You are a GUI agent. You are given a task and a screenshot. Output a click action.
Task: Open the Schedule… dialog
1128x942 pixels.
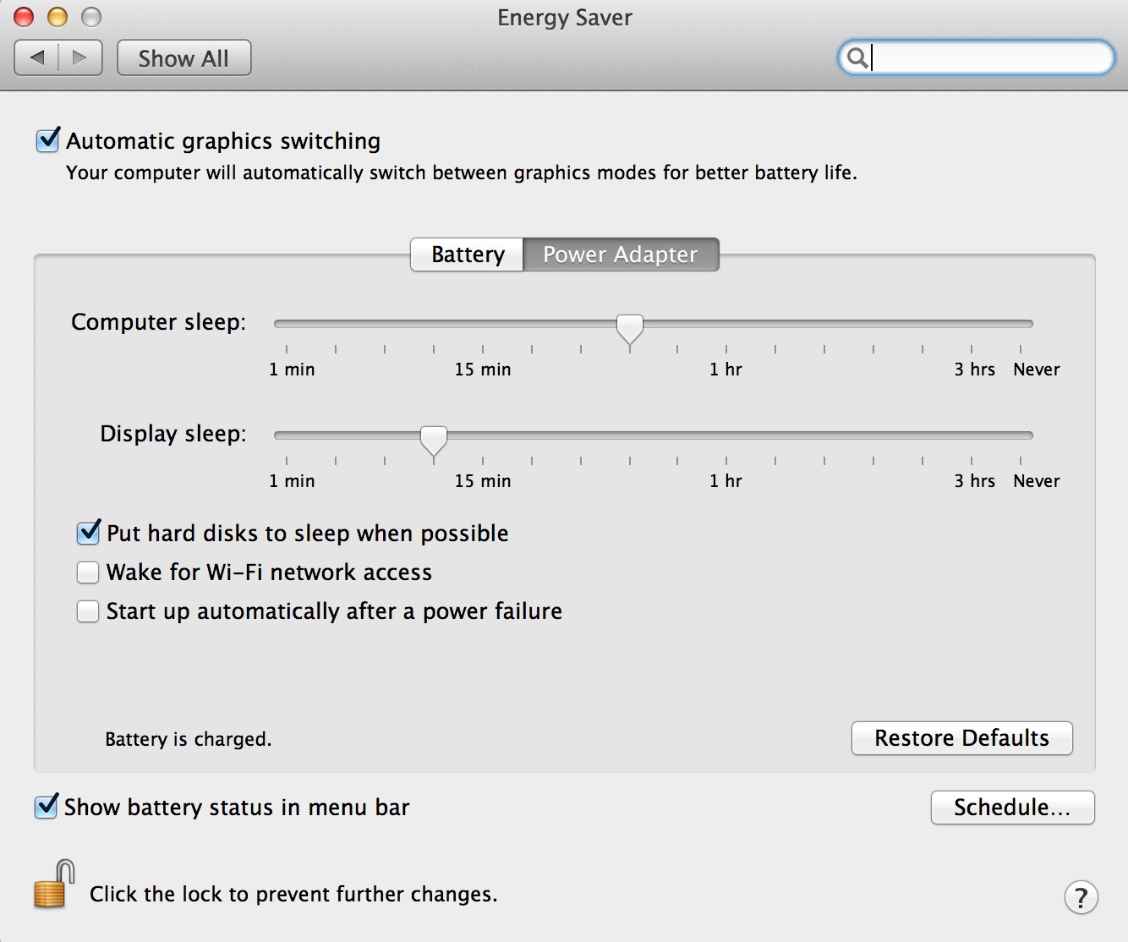click(1012, 808)
